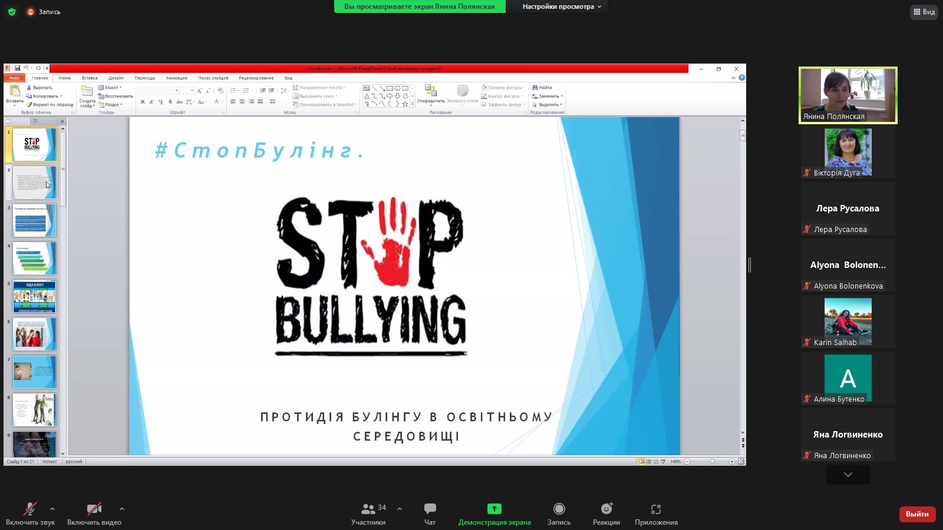Click the red Выйти button
The image size is (943, 530).
click(x=916, y=514)
